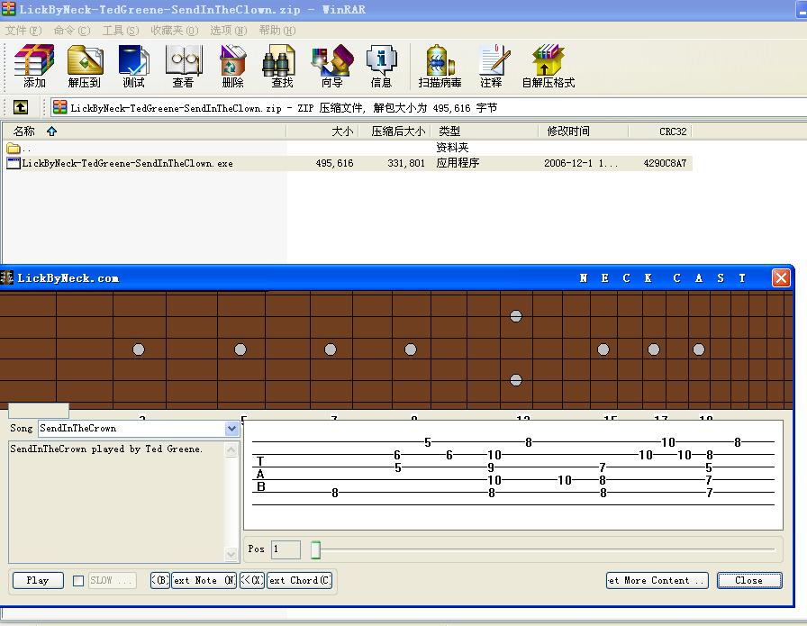Viewport: 807px width, 626px height.
Task: Click the description box scroll up arrow
Action: [231, 450]
